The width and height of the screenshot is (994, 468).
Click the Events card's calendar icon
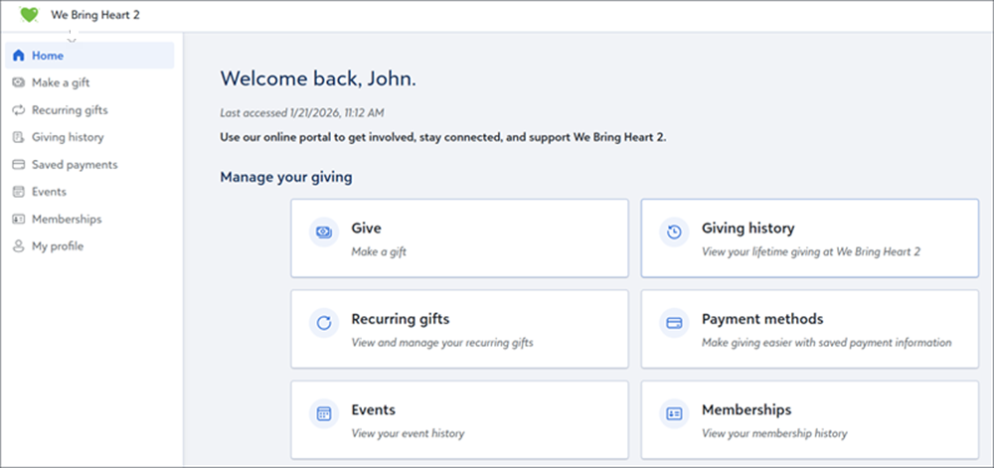click(324, 414)
